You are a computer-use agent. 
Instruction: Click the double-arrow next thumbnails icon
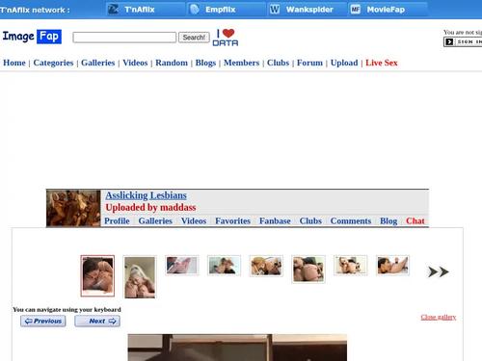tap(439, 271)
